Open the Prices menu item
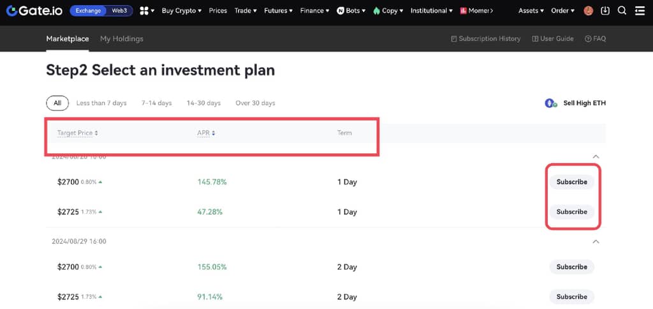Screen dimensions: 653x309 pyautogui.click(x=217, y=11)
